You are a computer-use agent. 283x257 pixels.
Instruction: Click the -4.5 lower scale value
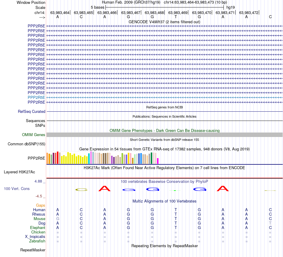click(39, 196)
